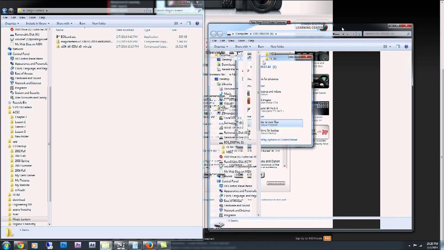This screenshot has height=250, width=444.
Task: Open Organize dropdown in EOS DIGITAL window
Action: (221, 47)
